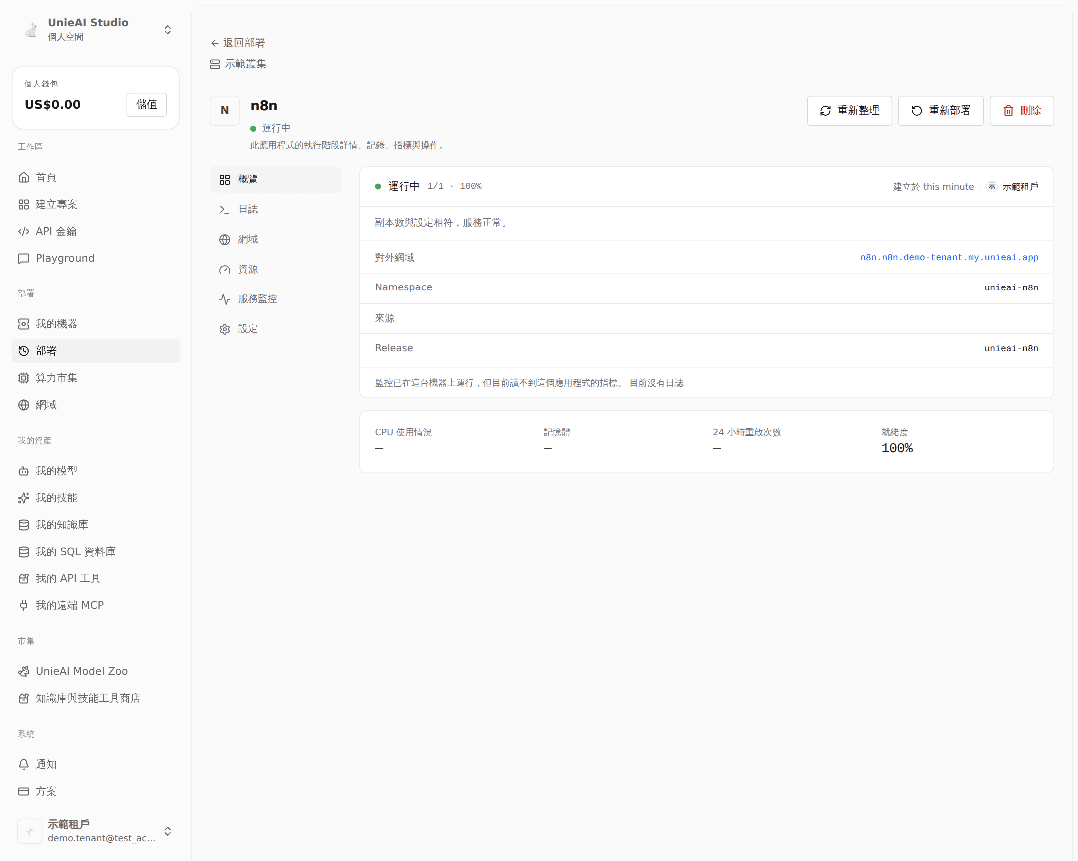Click sidebar 網域 globe icon

click(24, 405)
